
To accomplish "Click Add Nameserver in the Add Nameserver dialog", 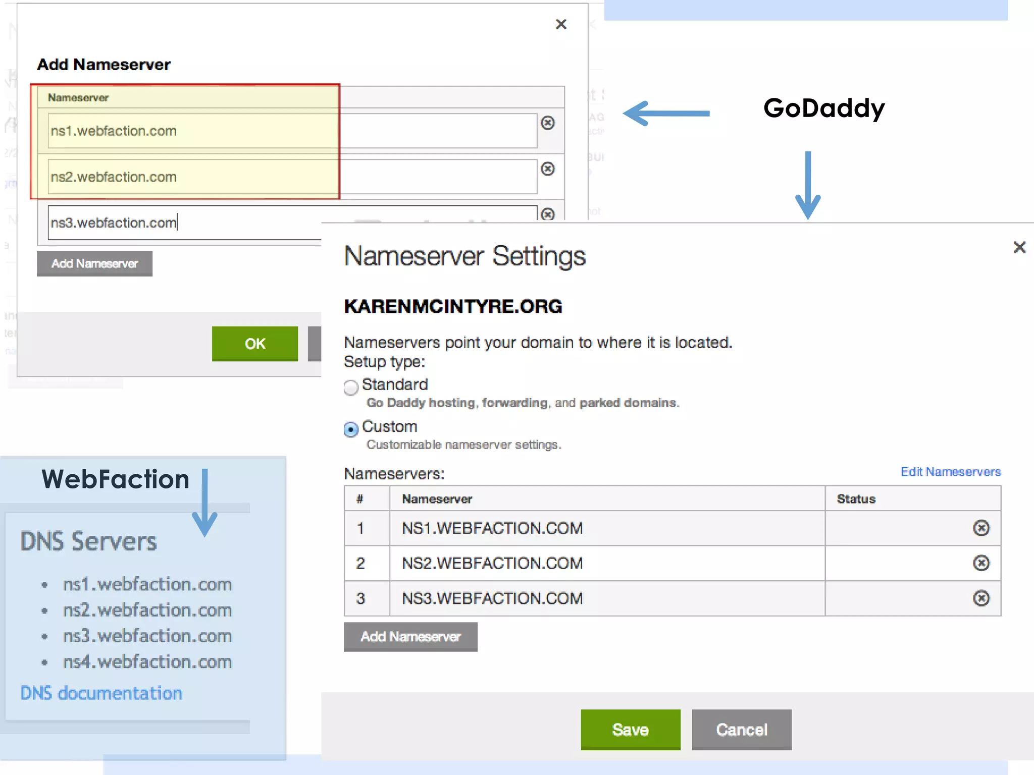I will click(x=94, y=263).
